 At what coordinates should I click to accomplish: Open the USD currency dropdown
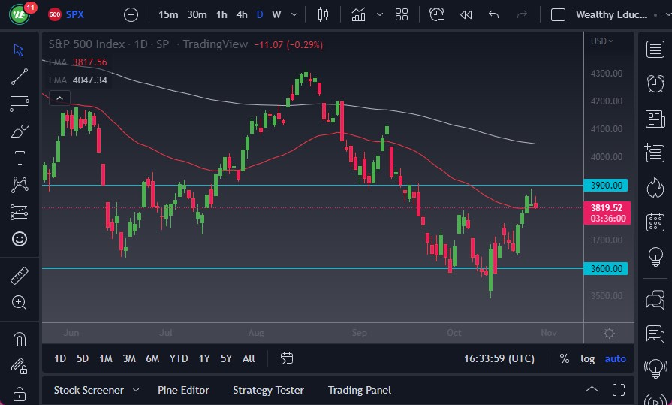[601, 41]
